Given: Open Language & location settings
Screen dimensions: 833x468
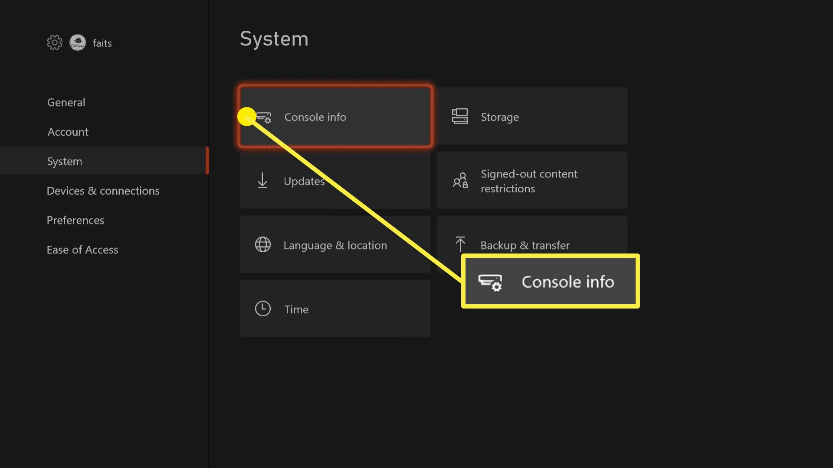Looking at the screenshot, I should pyautogui.click(x=335, y=245).
